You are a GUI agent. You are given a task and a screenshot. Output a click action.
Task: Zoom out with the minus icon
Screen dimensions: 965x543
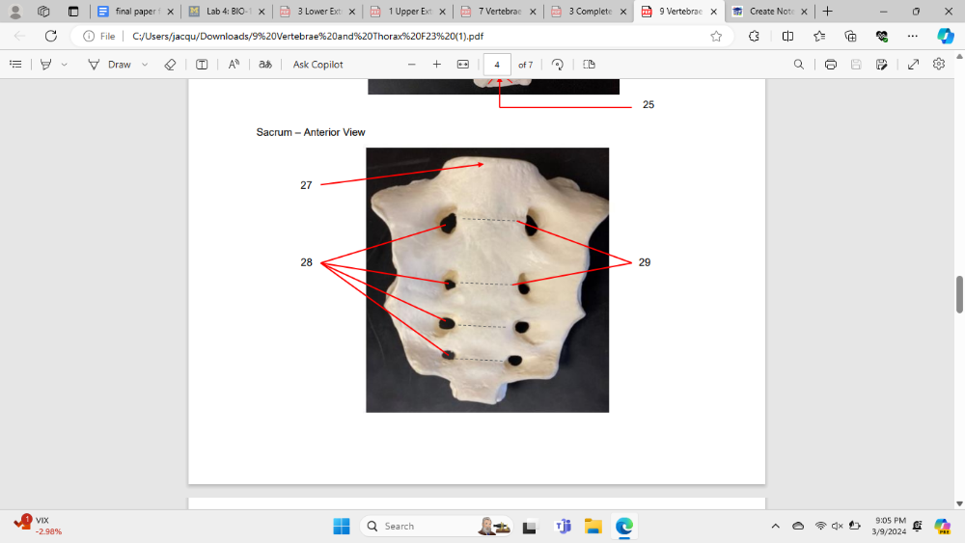412,65
